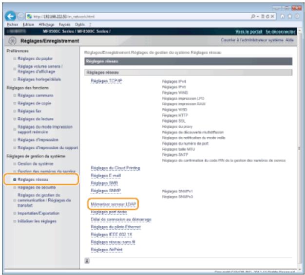Open Réglages du papier in sidebar
Screen dimensions: 305x275
point(35,58)
